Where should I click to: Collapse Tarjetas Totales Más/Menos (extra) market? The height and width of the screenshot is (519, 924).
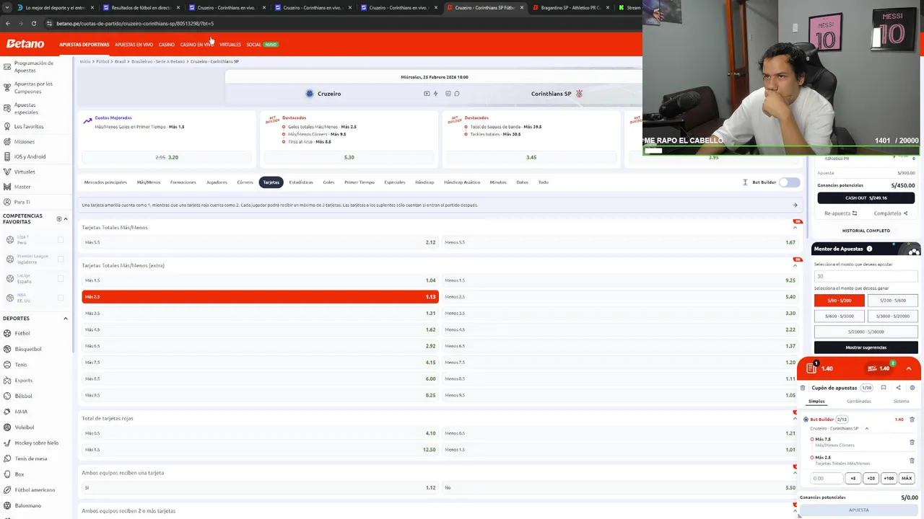[x=795, y=265]
